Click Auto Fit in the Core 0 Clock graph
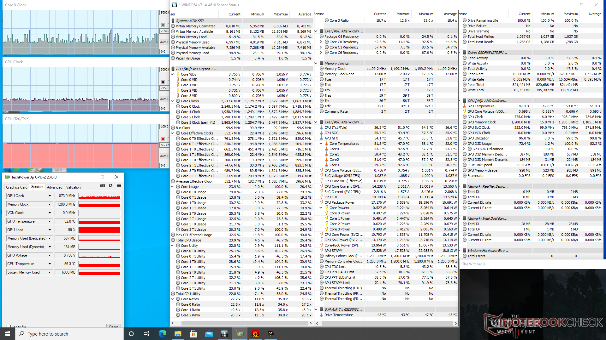The height and width of the screenshot is (340, 606). [164, 42]
